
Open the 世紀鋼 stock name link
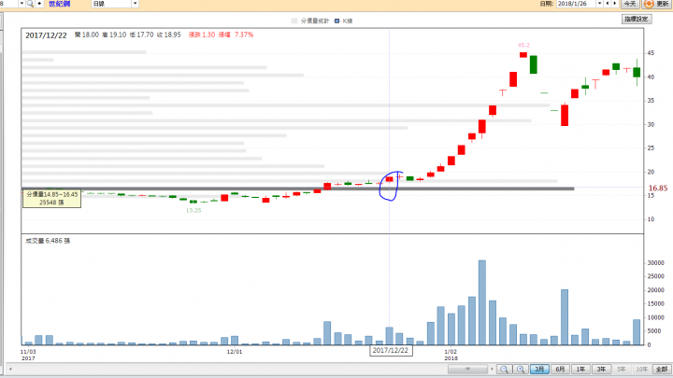[x=59, y=4]
